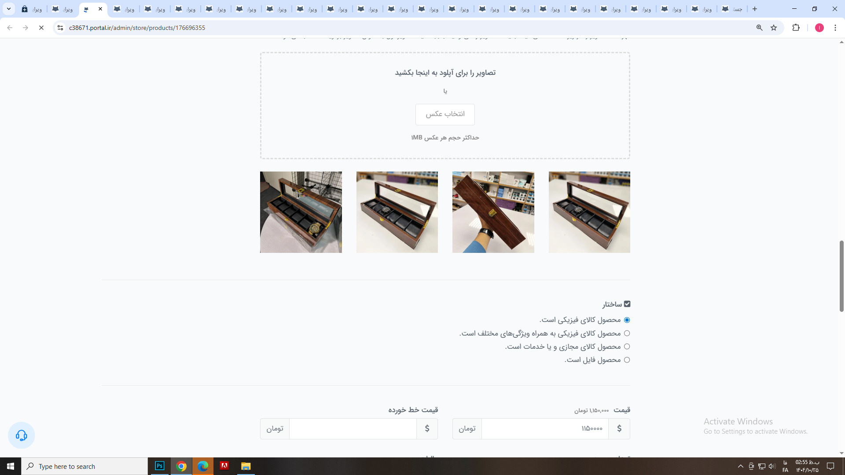
Task: Stop loading the page with the X button
Action: [x=41, y=28]
